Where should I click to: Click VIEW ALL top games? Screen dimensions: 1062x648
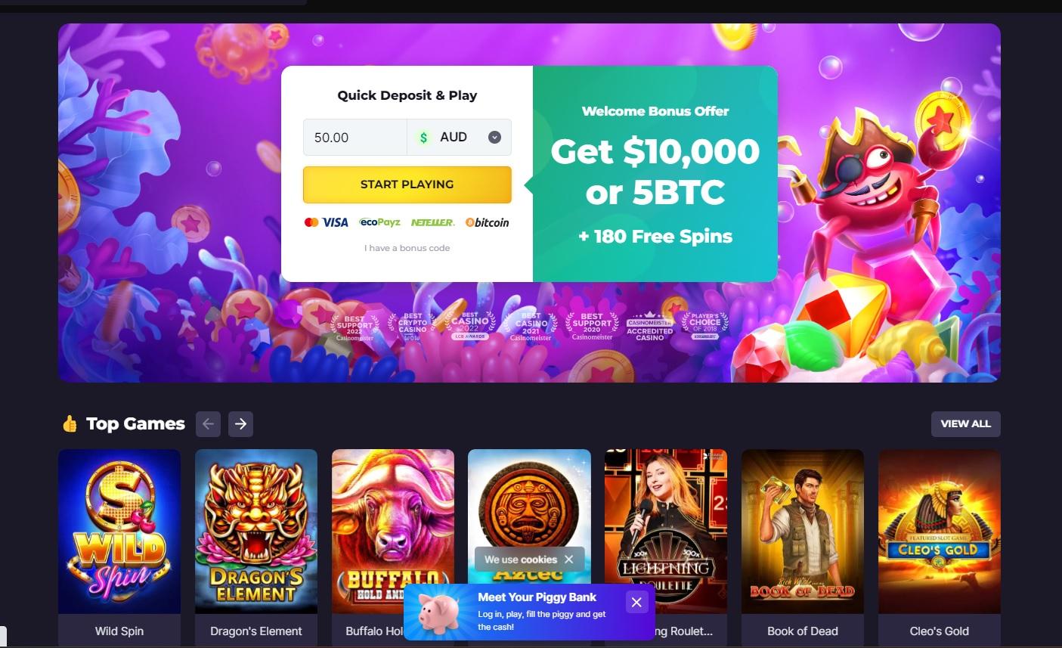tap(965, 424)
